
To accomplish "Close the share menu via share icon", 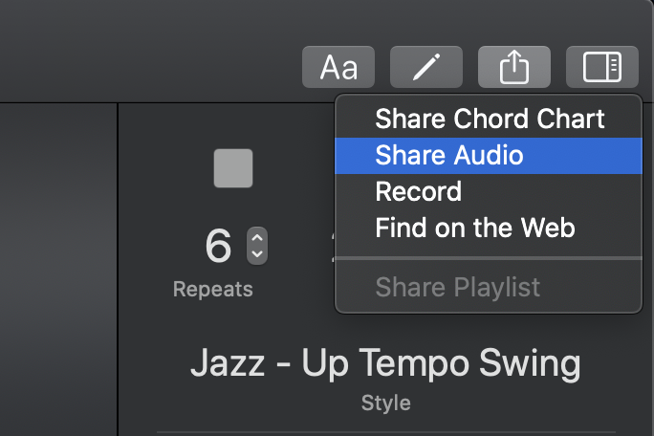I will (514, 67).
